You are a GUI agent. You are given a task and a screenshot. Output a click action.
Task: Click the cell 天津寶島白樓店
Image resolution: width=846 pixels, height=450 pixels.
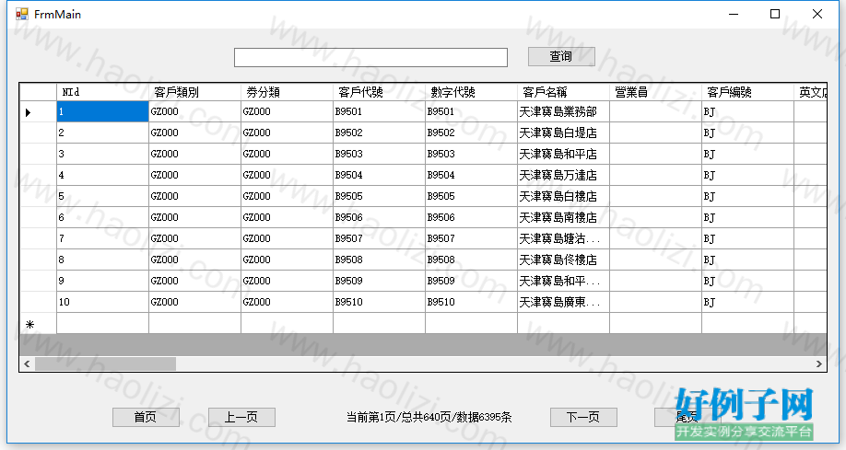click(564, 196)
